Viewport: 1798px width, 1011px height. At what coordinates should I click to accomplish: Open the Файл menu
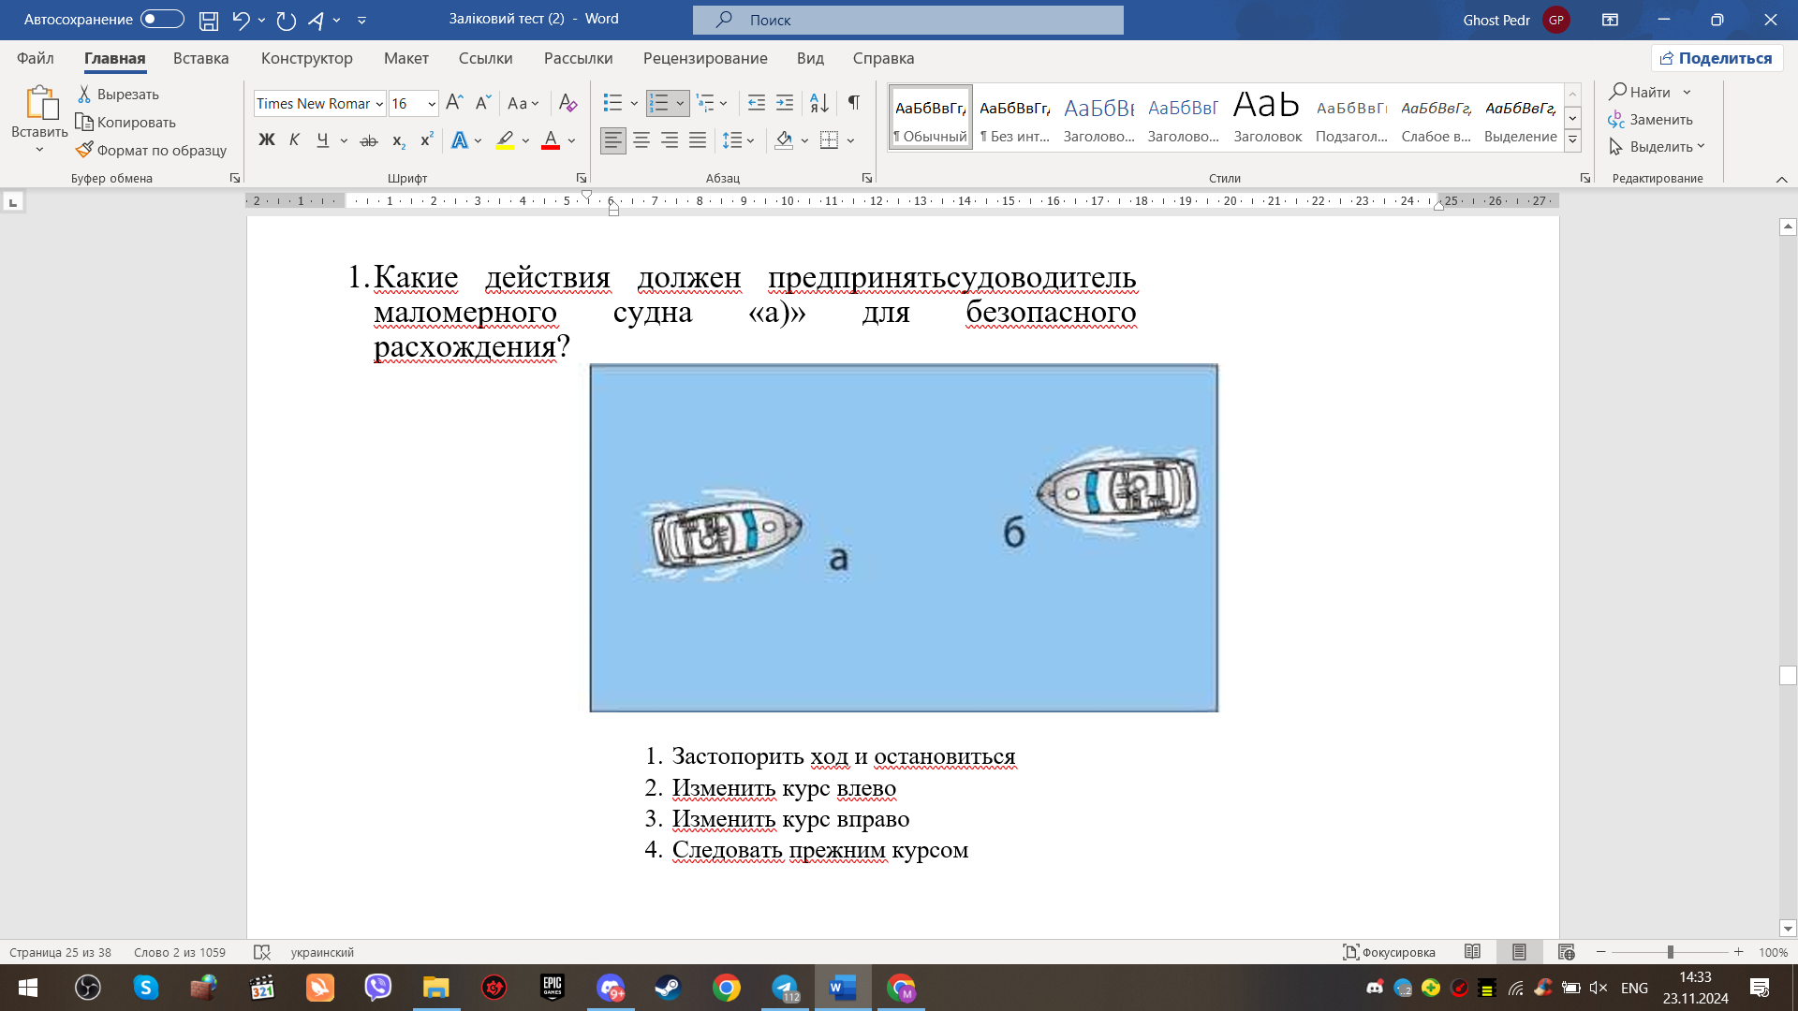click(36, 58)
